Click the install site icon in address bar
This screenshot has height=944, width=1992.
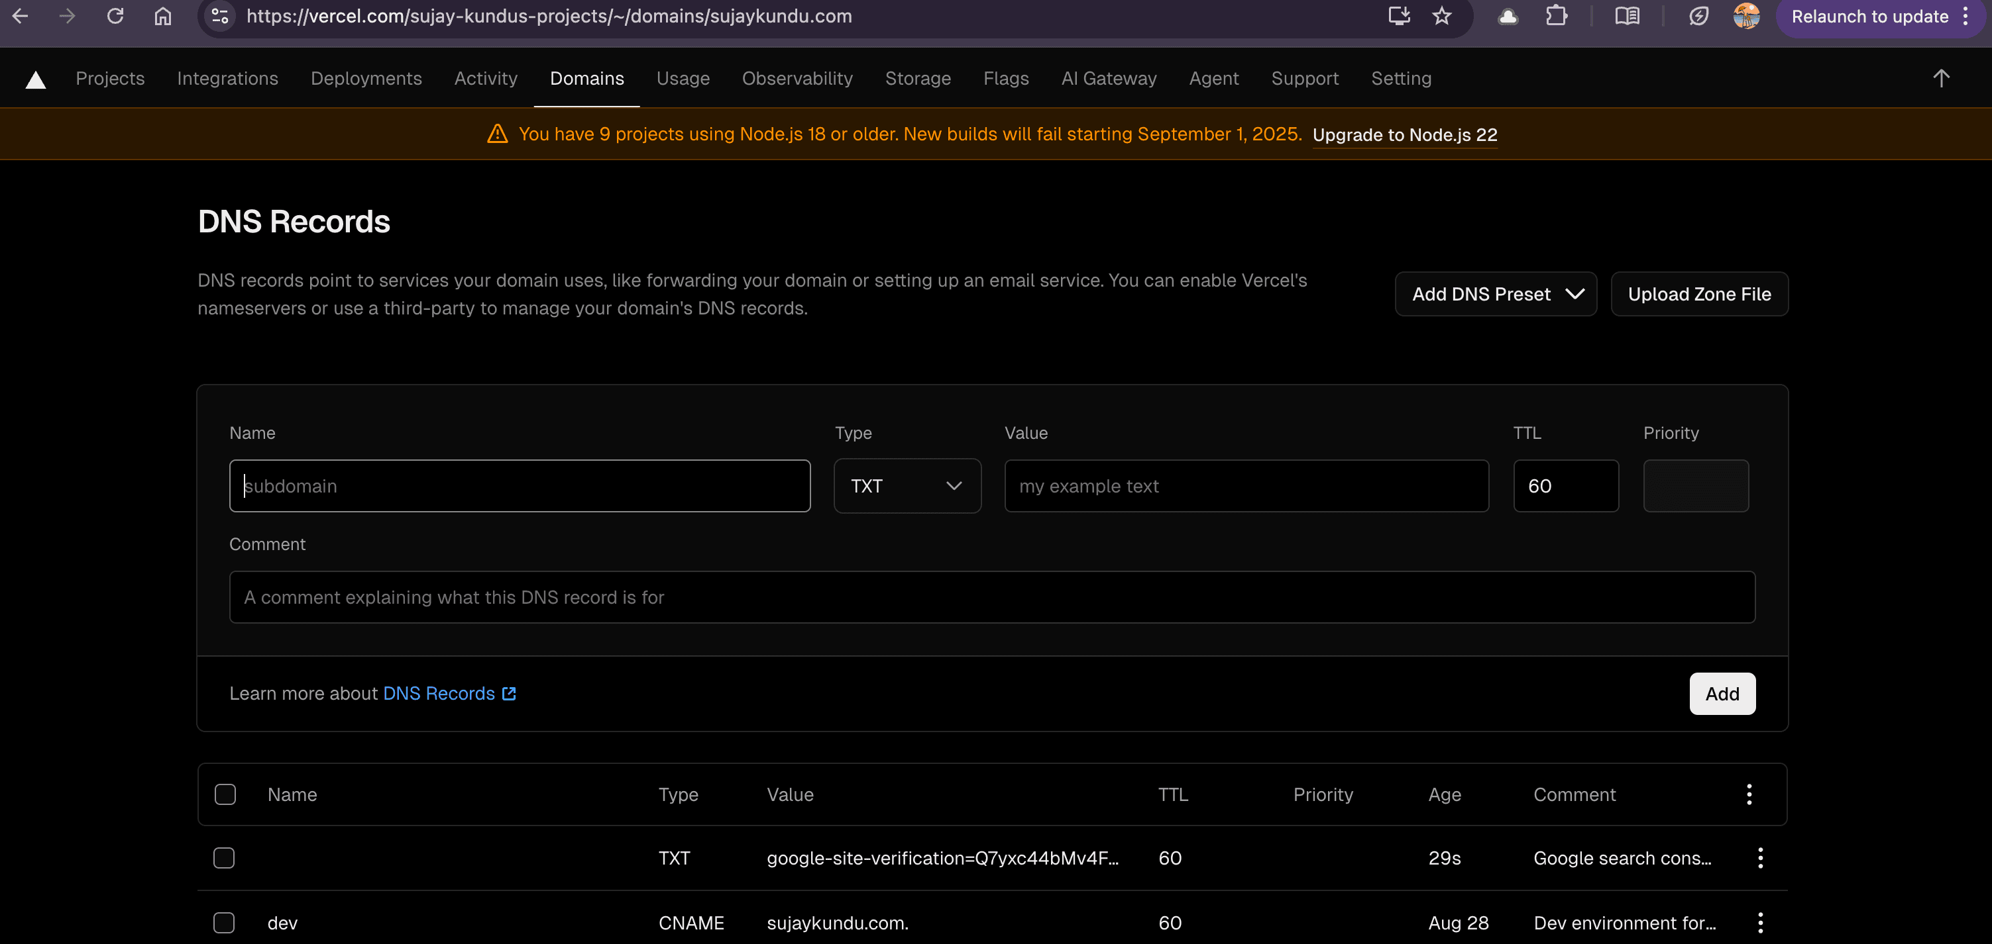coord(1398,17)
